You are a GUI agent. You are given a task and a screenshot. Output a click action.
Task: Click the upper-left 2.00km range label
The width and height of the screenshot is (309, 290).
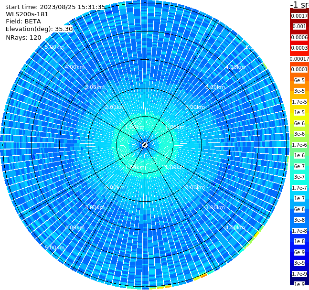click(115, 107)
